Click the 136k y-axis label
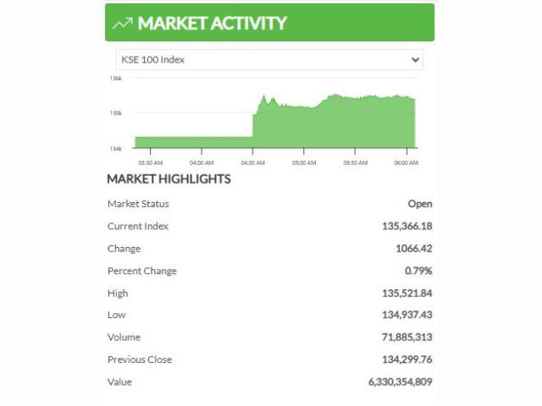The height and width of the screenshot is (406, 542). pyautogui.click(x=116, y=79)
